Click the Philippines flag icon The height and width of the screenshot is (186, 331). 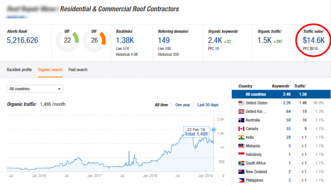coord(241,180)
